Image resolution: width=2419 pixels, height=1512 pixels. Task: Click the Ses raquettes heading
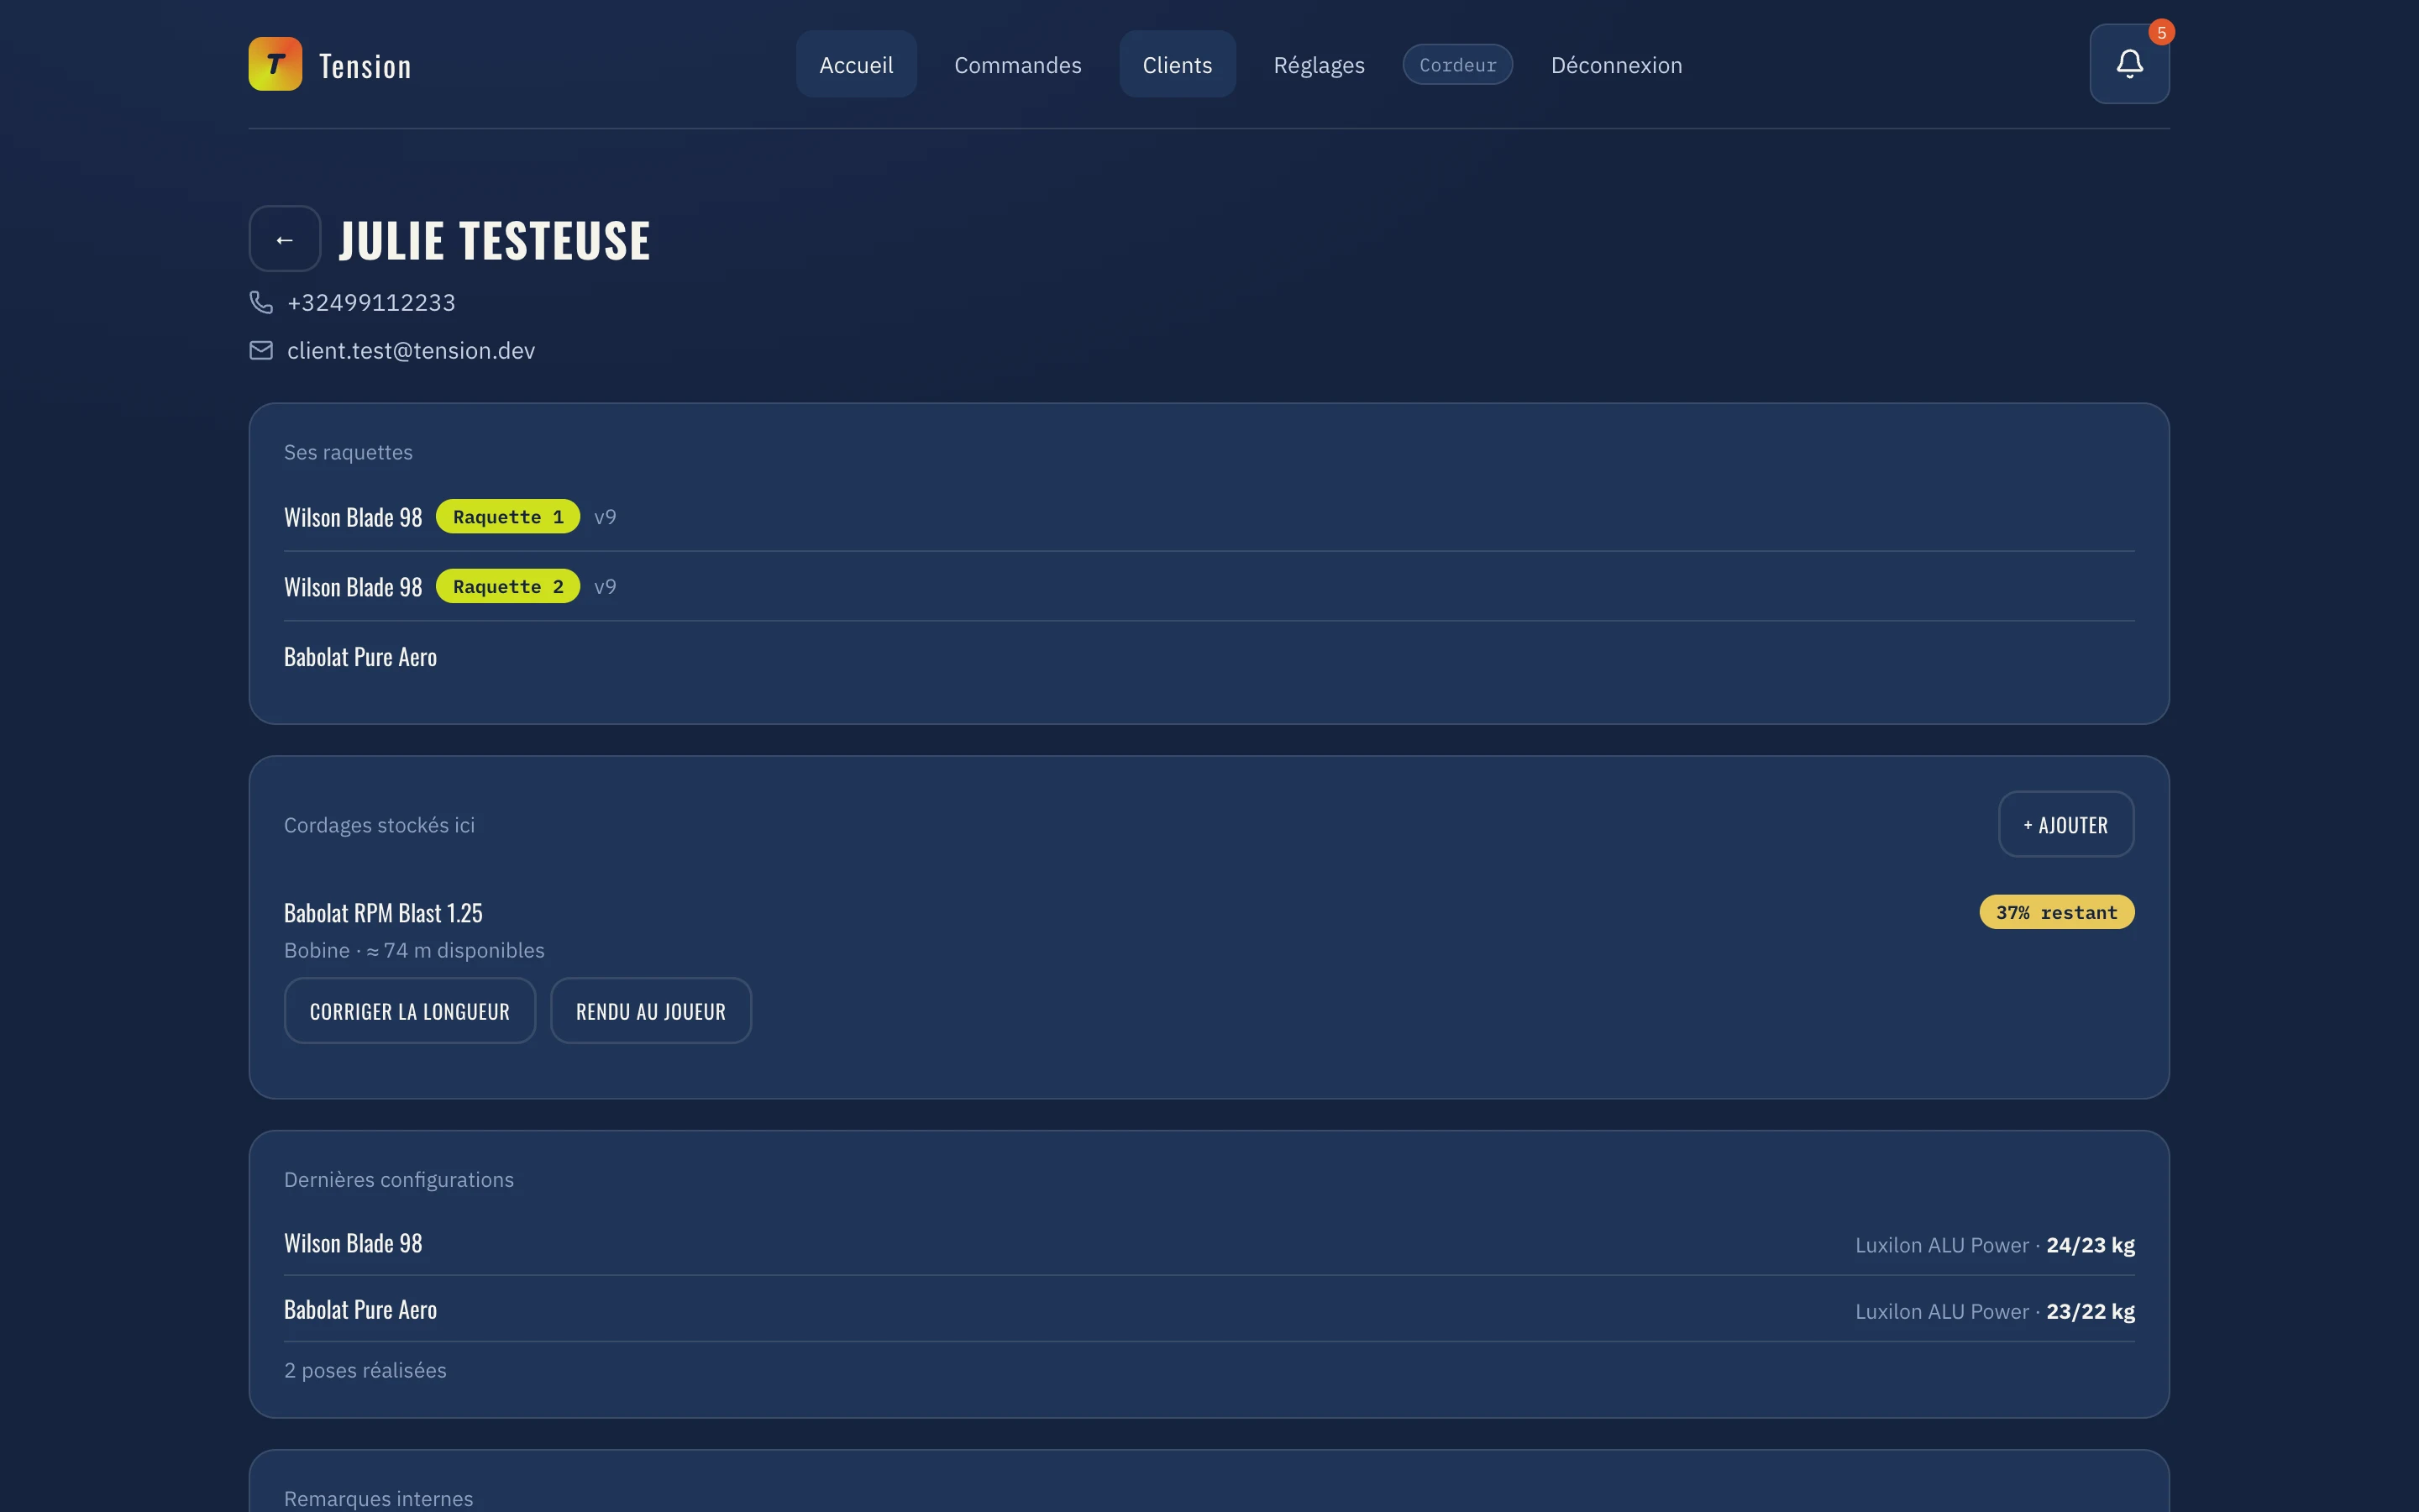[348, 452]
